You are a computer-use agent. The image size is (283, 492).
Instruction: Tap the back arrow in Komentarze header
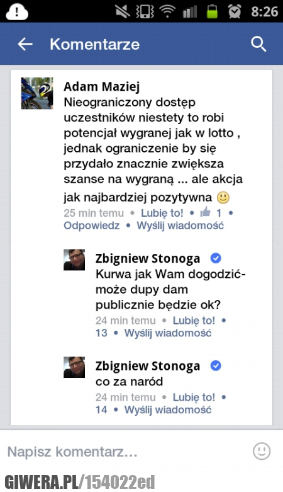[x=25, y=44]
